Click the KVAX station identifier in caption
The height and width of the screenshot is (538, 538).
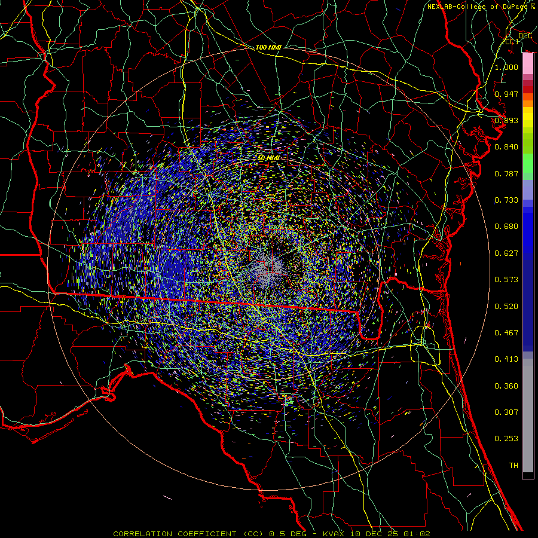(334, 534)
